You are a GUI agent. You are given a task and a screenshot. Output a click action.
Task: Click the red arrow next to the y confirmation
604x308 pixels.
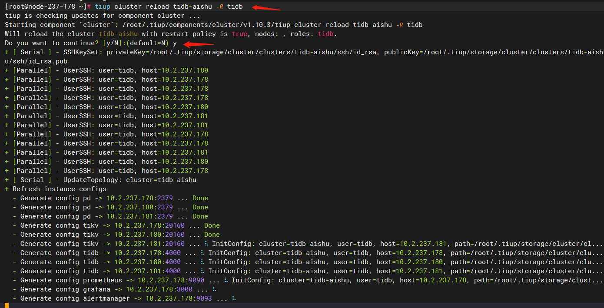(199, 43)
